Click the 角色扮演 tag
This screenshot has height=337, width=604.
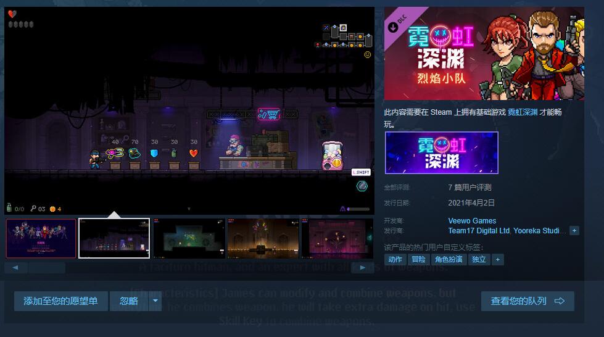point(449,259)
